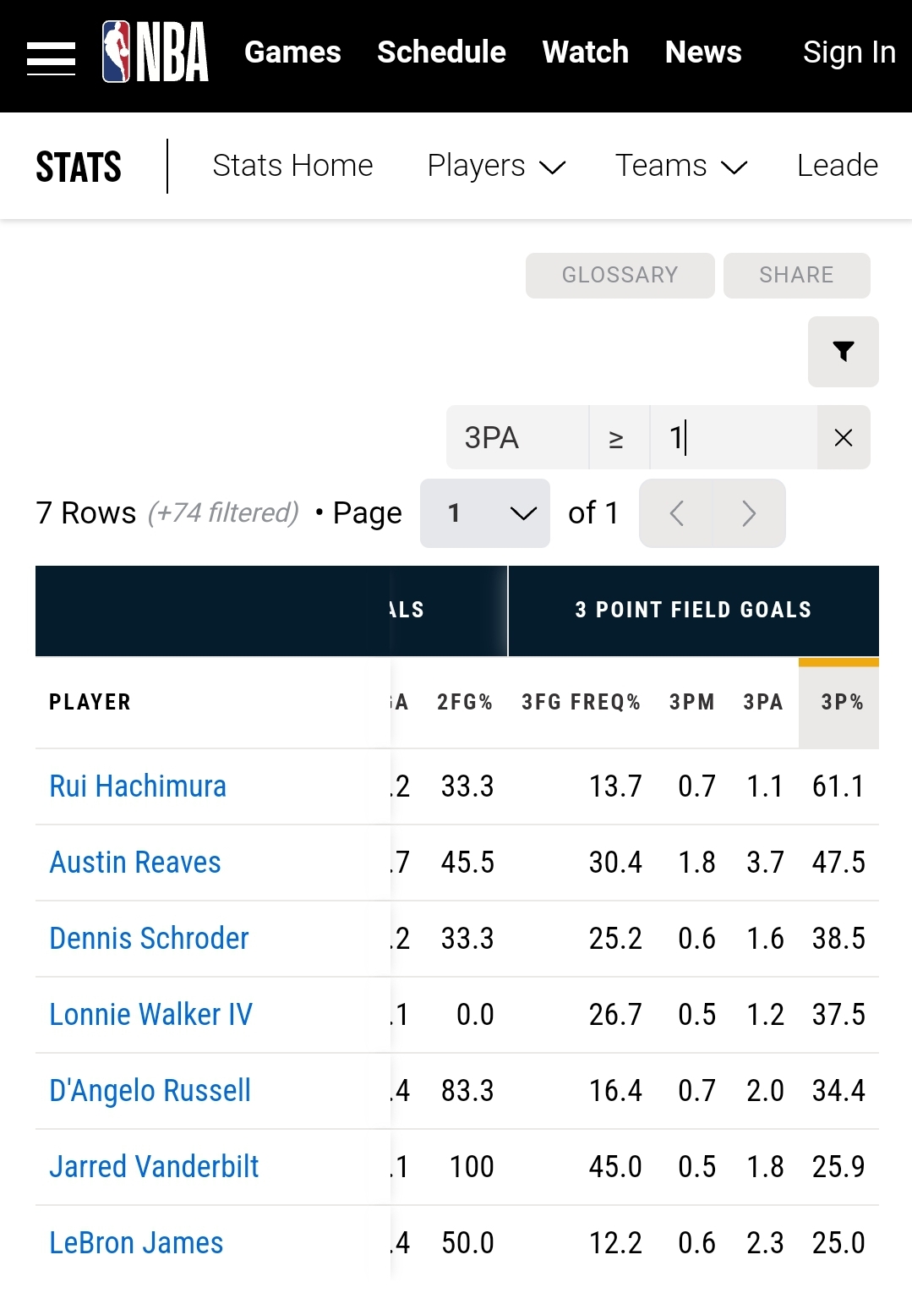This screenshot has height=1304, width=912.
Task: Go to previous page arrow
Action: pyautogui.click(x=676, y=513)
